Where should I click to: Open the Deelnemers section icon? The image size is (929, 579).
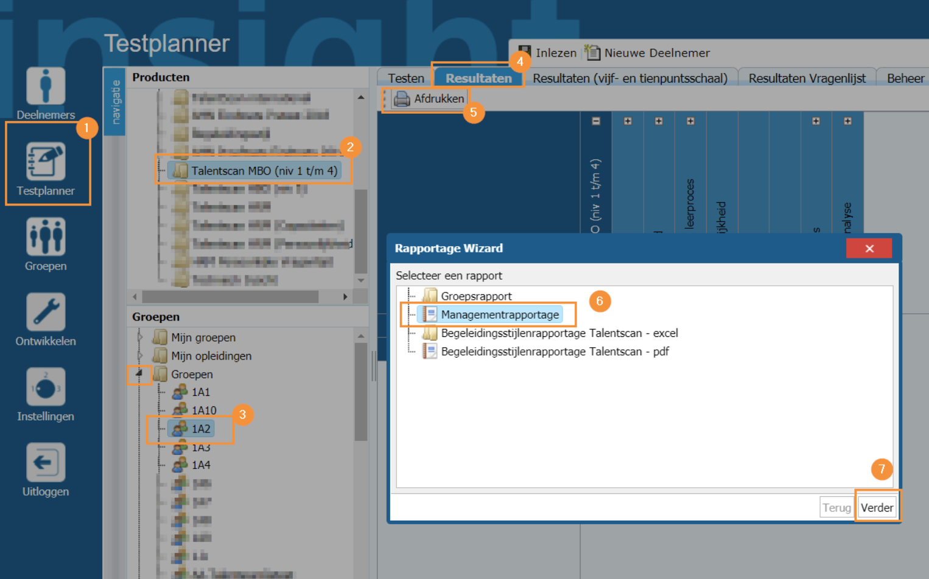[x=46, y=87]
